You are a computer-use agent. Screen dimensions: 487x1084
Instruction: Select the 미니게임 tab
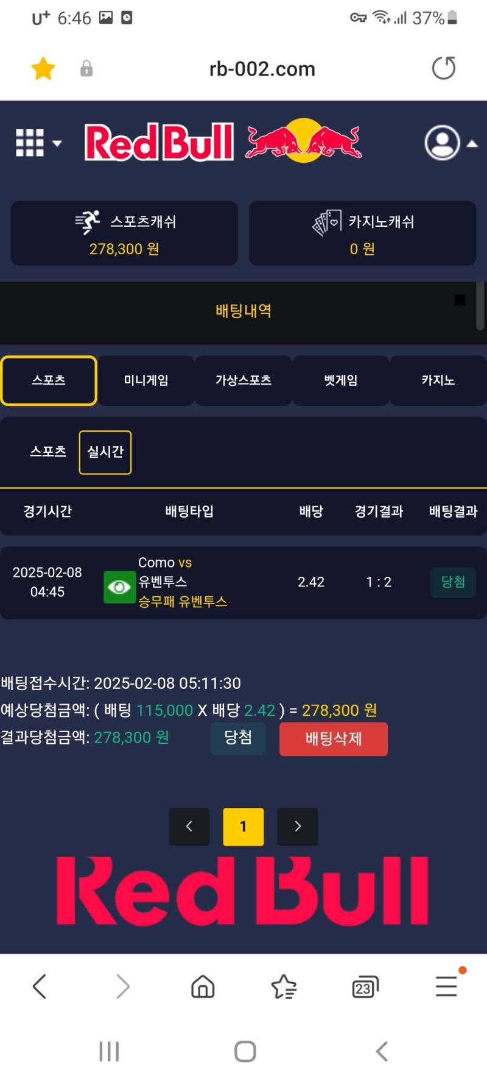[146, 380]
